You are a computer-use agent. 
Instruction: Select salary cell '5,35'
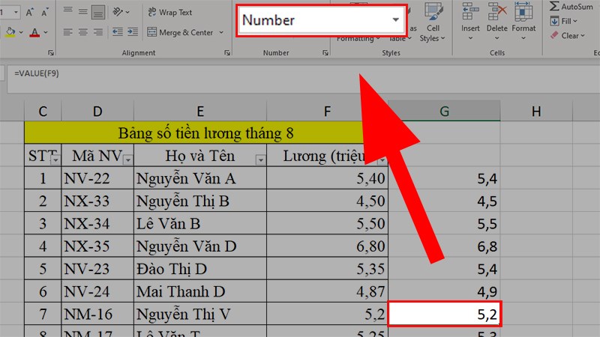327,269
